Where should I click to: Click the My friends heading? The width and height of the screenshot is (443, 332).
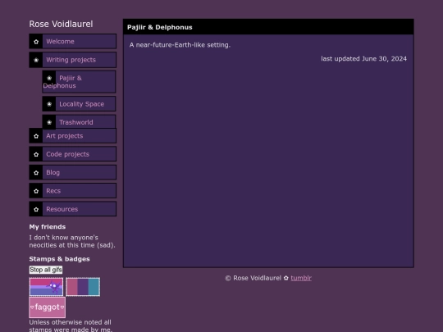[x=48, y=227]
